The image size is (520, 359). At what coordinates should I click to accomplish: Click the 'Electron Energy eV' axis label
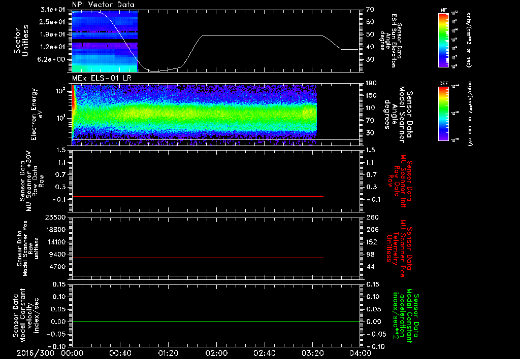coord(38,114)
